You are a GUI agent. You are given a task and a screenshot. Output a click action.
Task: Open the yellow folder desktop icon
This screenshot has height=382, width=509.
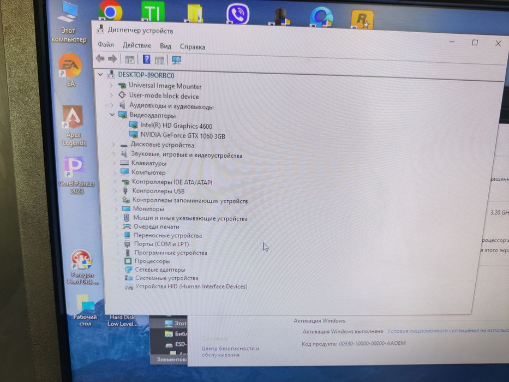[194, 13]
